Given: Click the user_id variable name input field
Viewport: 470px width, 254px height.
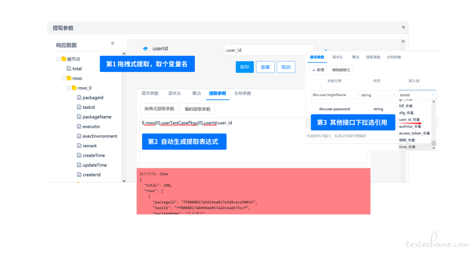Looking at the screenshot, I should 269,50.
